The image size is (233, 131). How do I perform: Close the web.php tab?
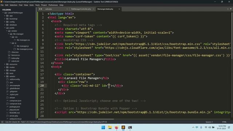[x=67, y=9]
